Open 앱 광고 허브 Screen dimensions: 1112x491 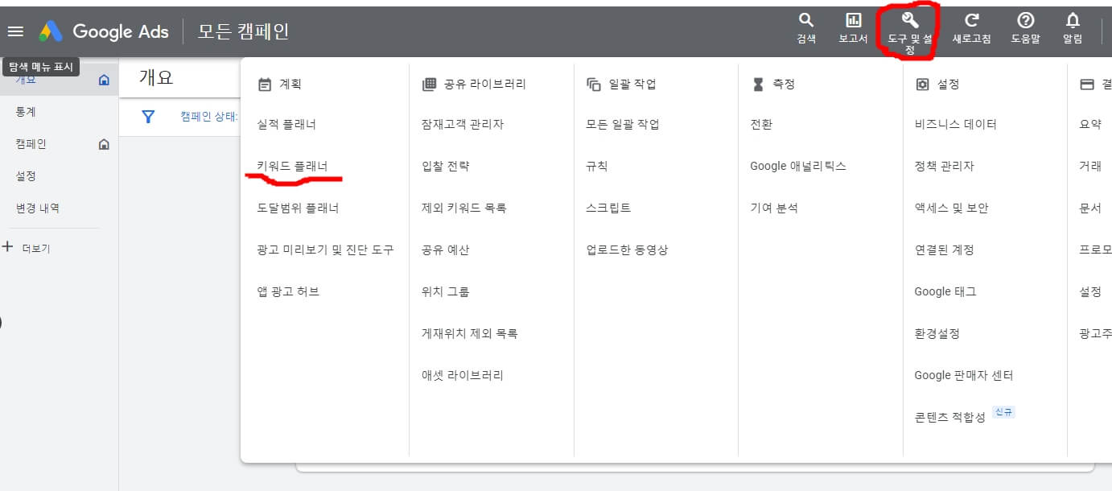(288, 292)
